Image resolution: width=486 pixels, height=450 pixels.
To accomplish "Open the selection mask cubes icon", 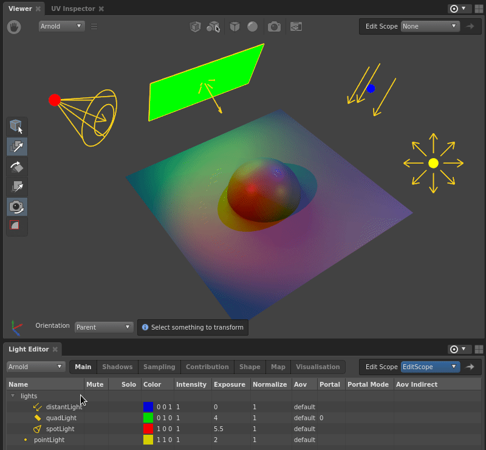I will 213,26.
